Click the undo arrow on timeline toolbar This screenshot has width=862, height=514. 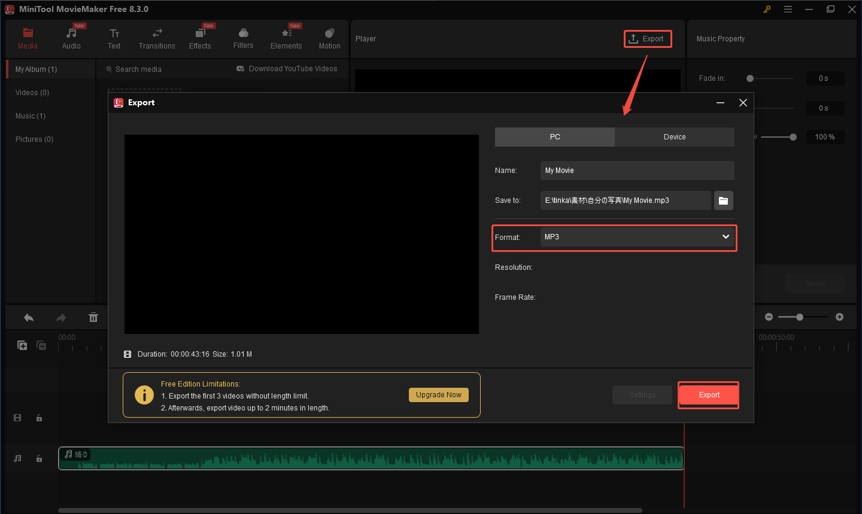click(29, 318)
